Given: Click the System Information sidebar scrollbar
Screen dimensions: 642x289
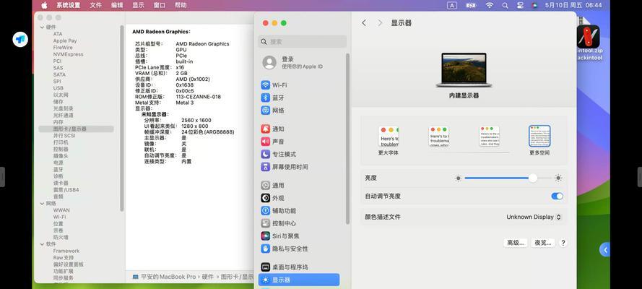Looking at the screenshot, I should [121, 118].
